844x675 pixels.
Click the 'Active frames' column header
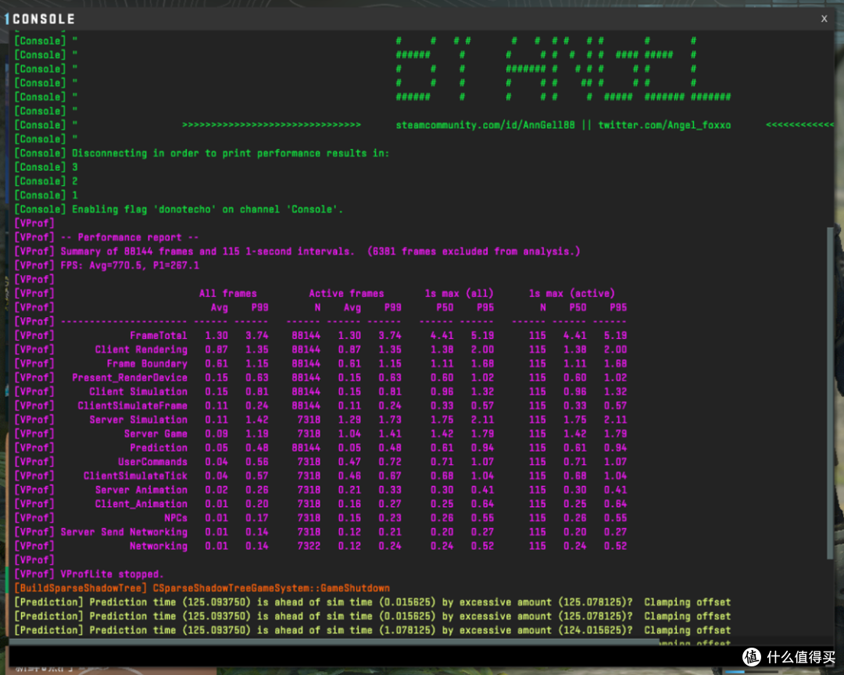coord(346,294)
